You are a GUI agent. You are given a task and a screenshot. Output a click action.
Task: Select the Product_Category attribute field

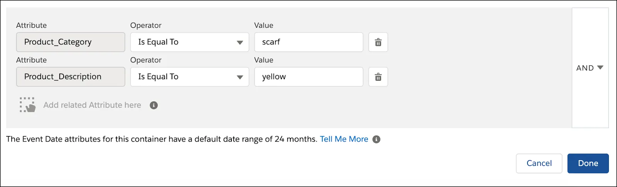71,42
